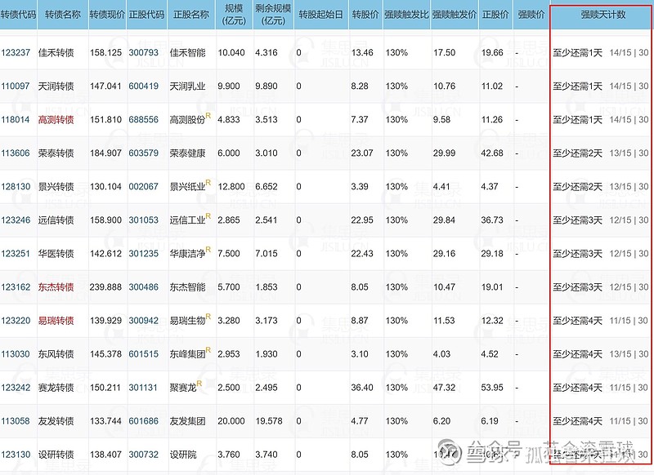Select the 184.907 price of 荣泰转债
This screenshot has width=654, height=475.
pyautogui.click(x=105, y=153)
